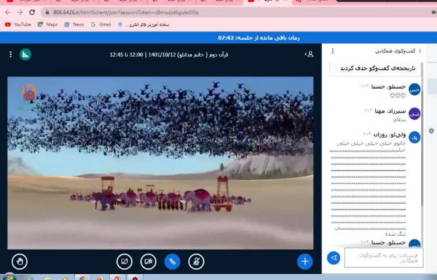Open session options three-dot menu

tap(10, 54)
